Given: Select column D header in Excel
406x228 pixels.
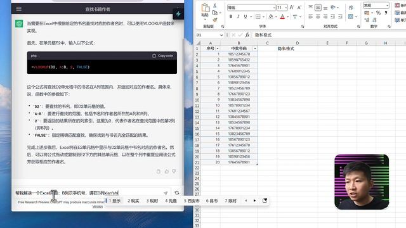Looking at the screenshot, I should [298, 43].
